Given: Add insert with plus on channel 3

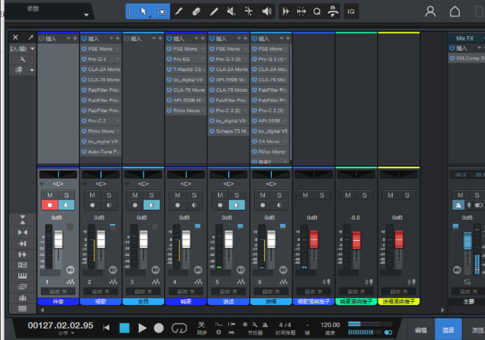Looking at the screenshot, I should (x=160, y=38).
